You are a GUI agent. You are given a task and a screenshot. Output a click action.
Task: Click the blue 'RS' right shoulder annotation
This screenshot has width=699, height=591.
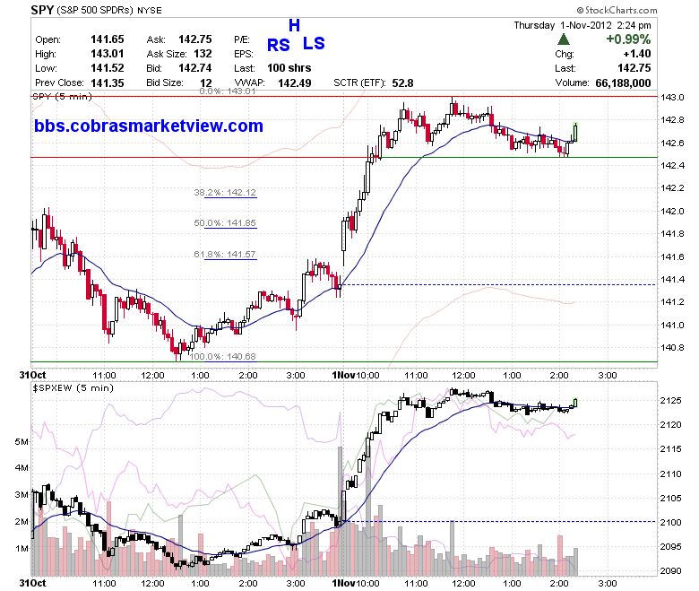click(x=278, y=45)
